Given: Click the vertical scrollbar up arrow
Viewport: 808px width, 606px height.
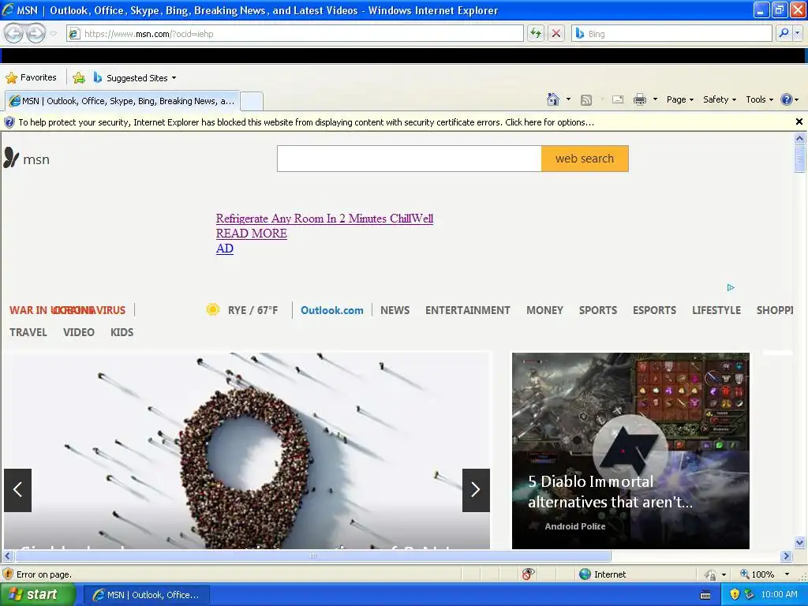Looking at the screenshot, I should tap(800, 138).
